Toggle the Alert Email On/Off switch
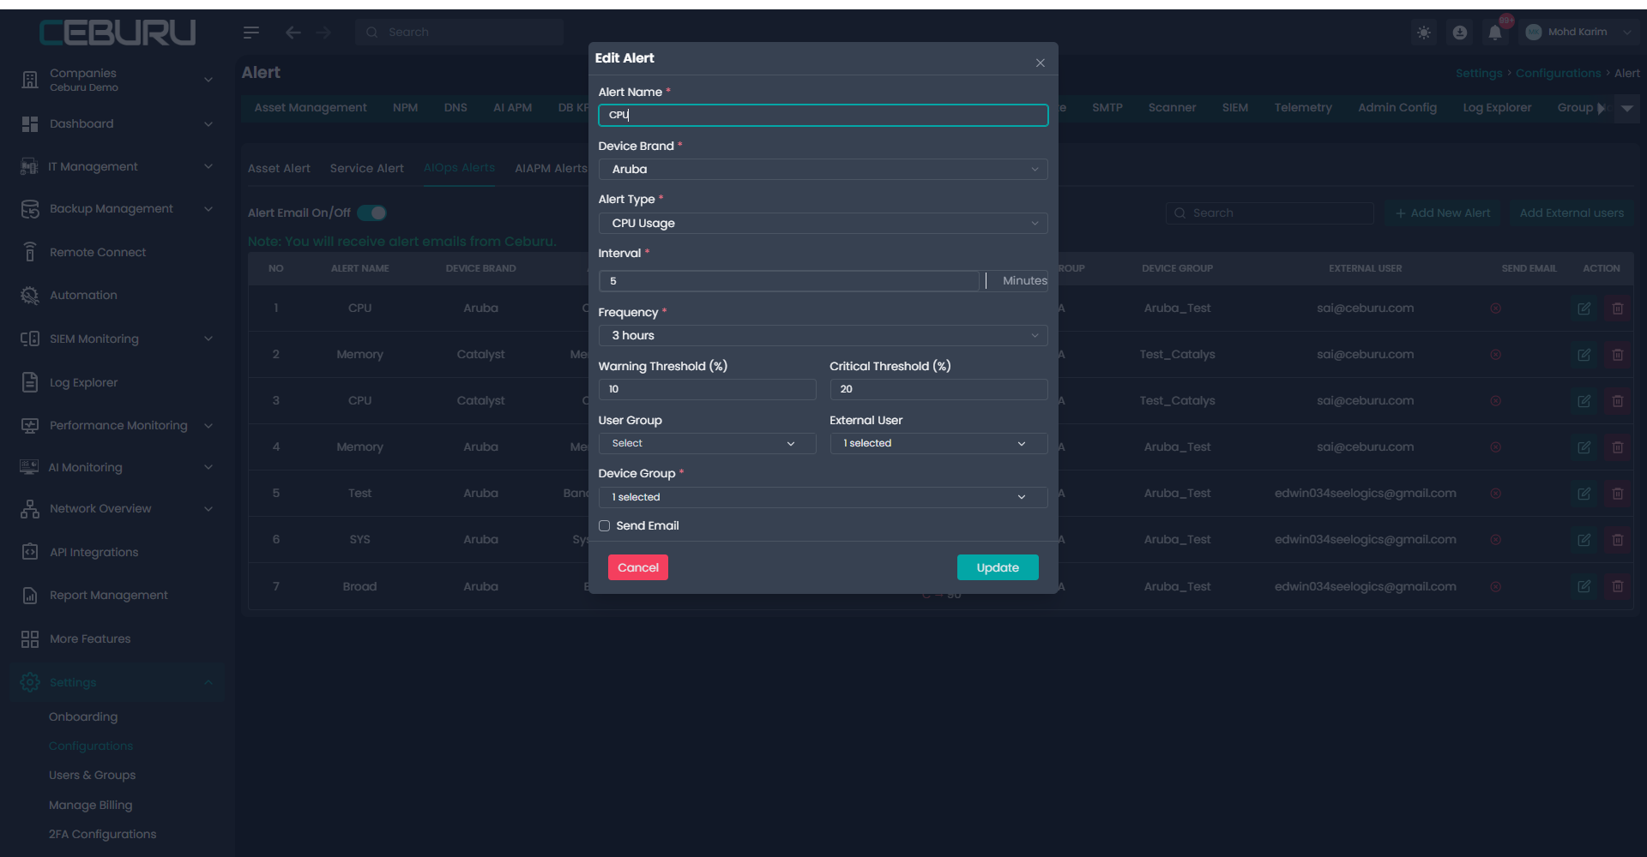 (372, 213)
